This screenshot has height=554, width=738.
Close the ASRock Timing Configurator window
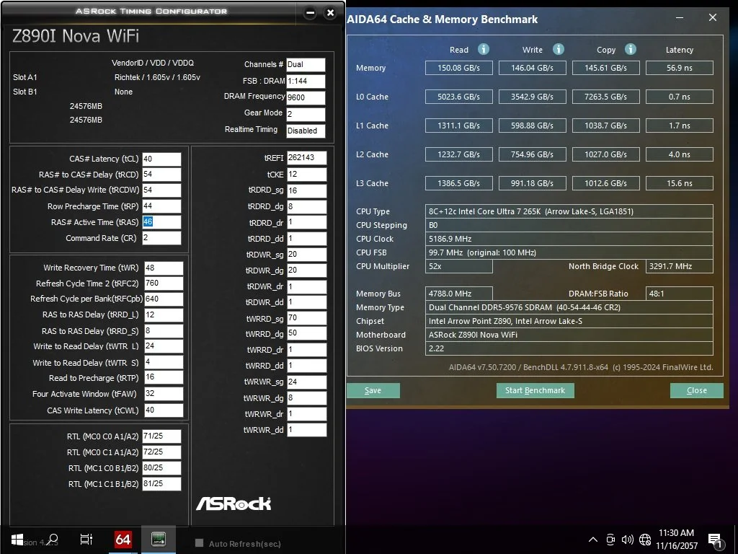[x=330, y=13]
